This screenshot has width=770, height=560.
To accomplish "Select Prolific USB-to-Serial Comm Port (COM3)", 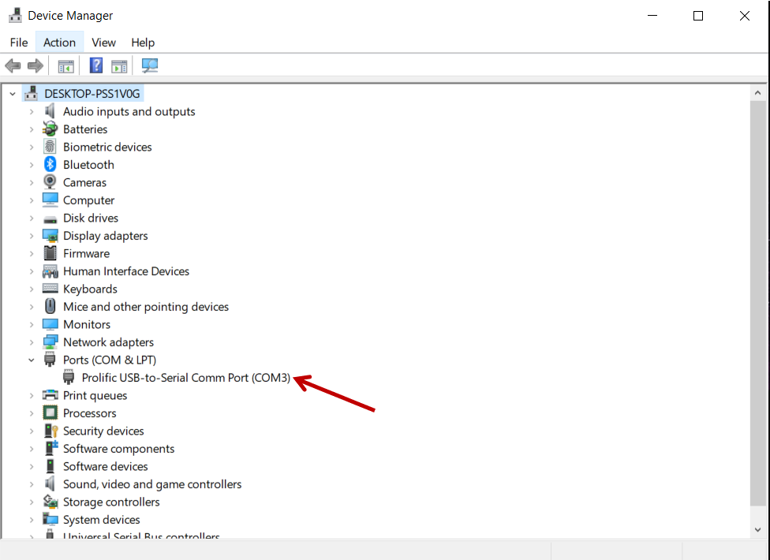I will pyautogui.click(x=185, y=378).
